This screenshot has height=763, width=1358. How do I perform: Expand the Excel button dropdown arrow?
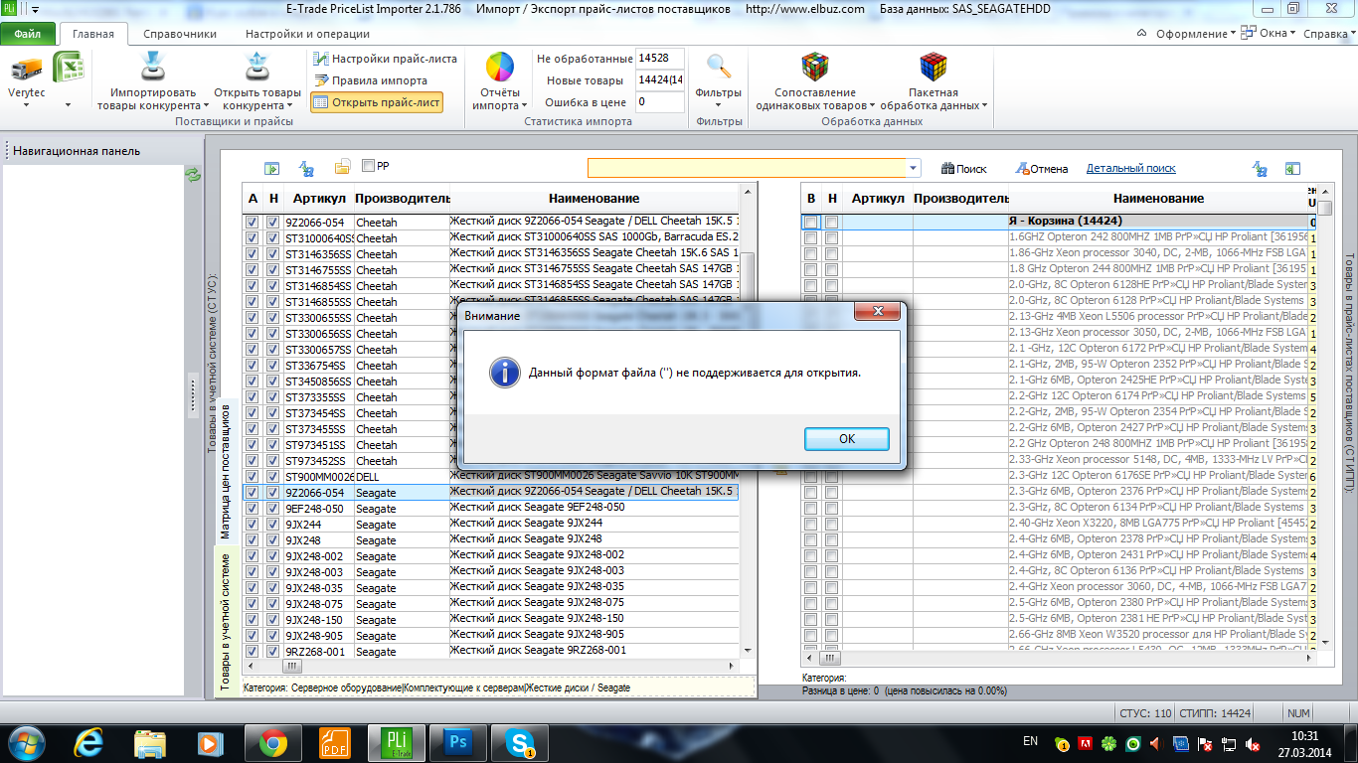point(68,104)
